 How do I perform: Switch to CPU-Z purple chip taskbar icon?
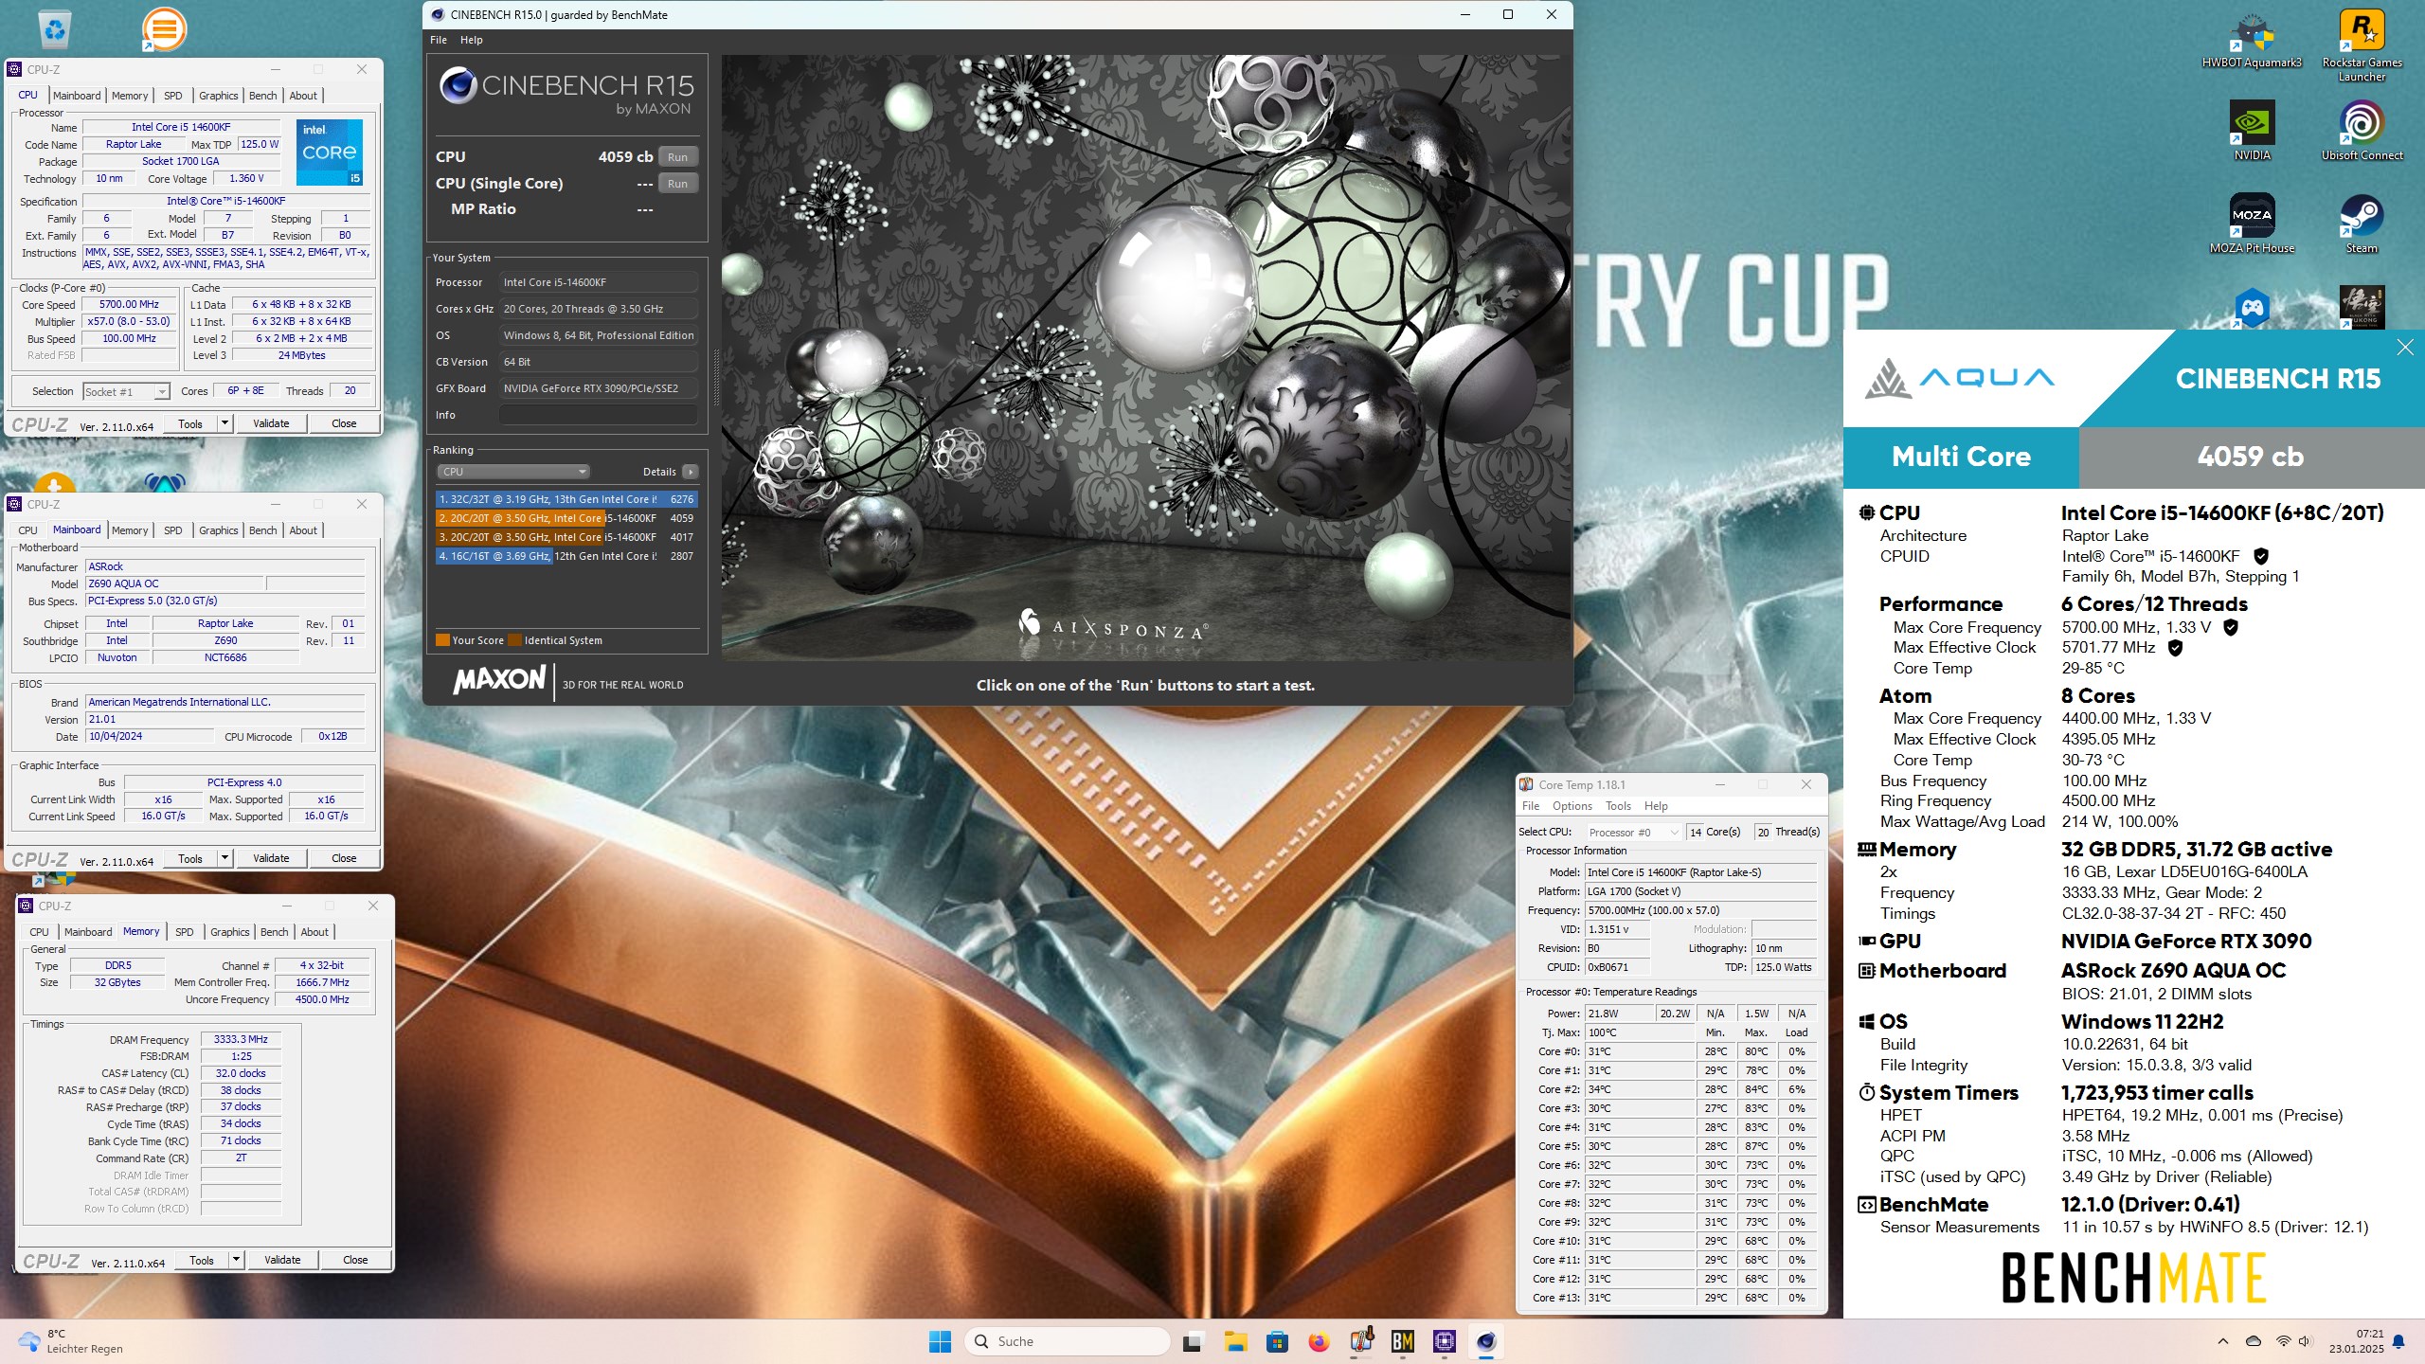point(1445,1341)
